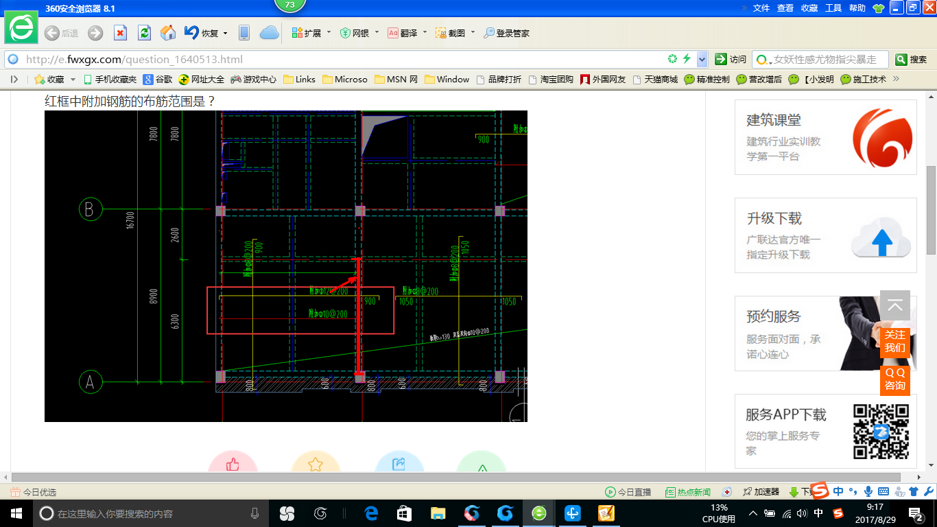This screenshot has height=527, width=937.
Task: Click the browser back arrow button
Action: point(52,33)
